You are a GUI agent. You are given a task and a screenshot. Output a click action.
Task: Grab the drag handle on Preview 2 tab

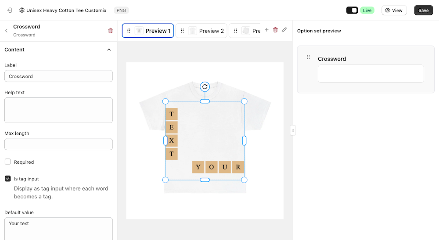[x=182, y=31]
